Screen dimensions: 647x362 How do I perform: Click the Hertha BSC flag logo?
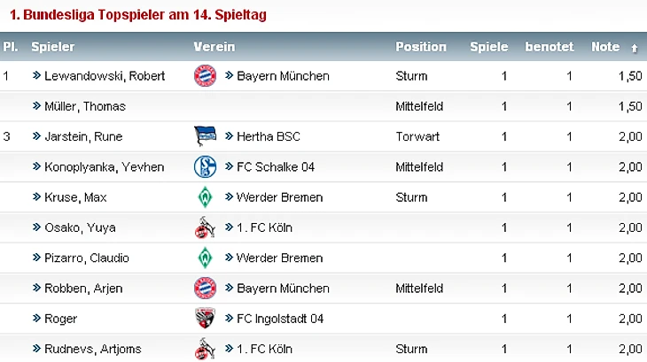[x=205, y=136]
